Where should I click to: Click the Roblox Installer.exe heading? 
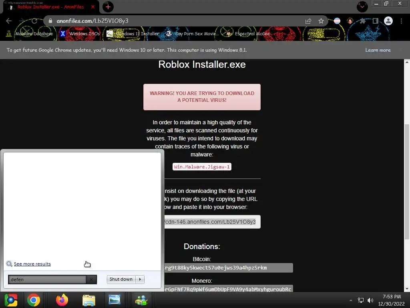click(202, 65)
